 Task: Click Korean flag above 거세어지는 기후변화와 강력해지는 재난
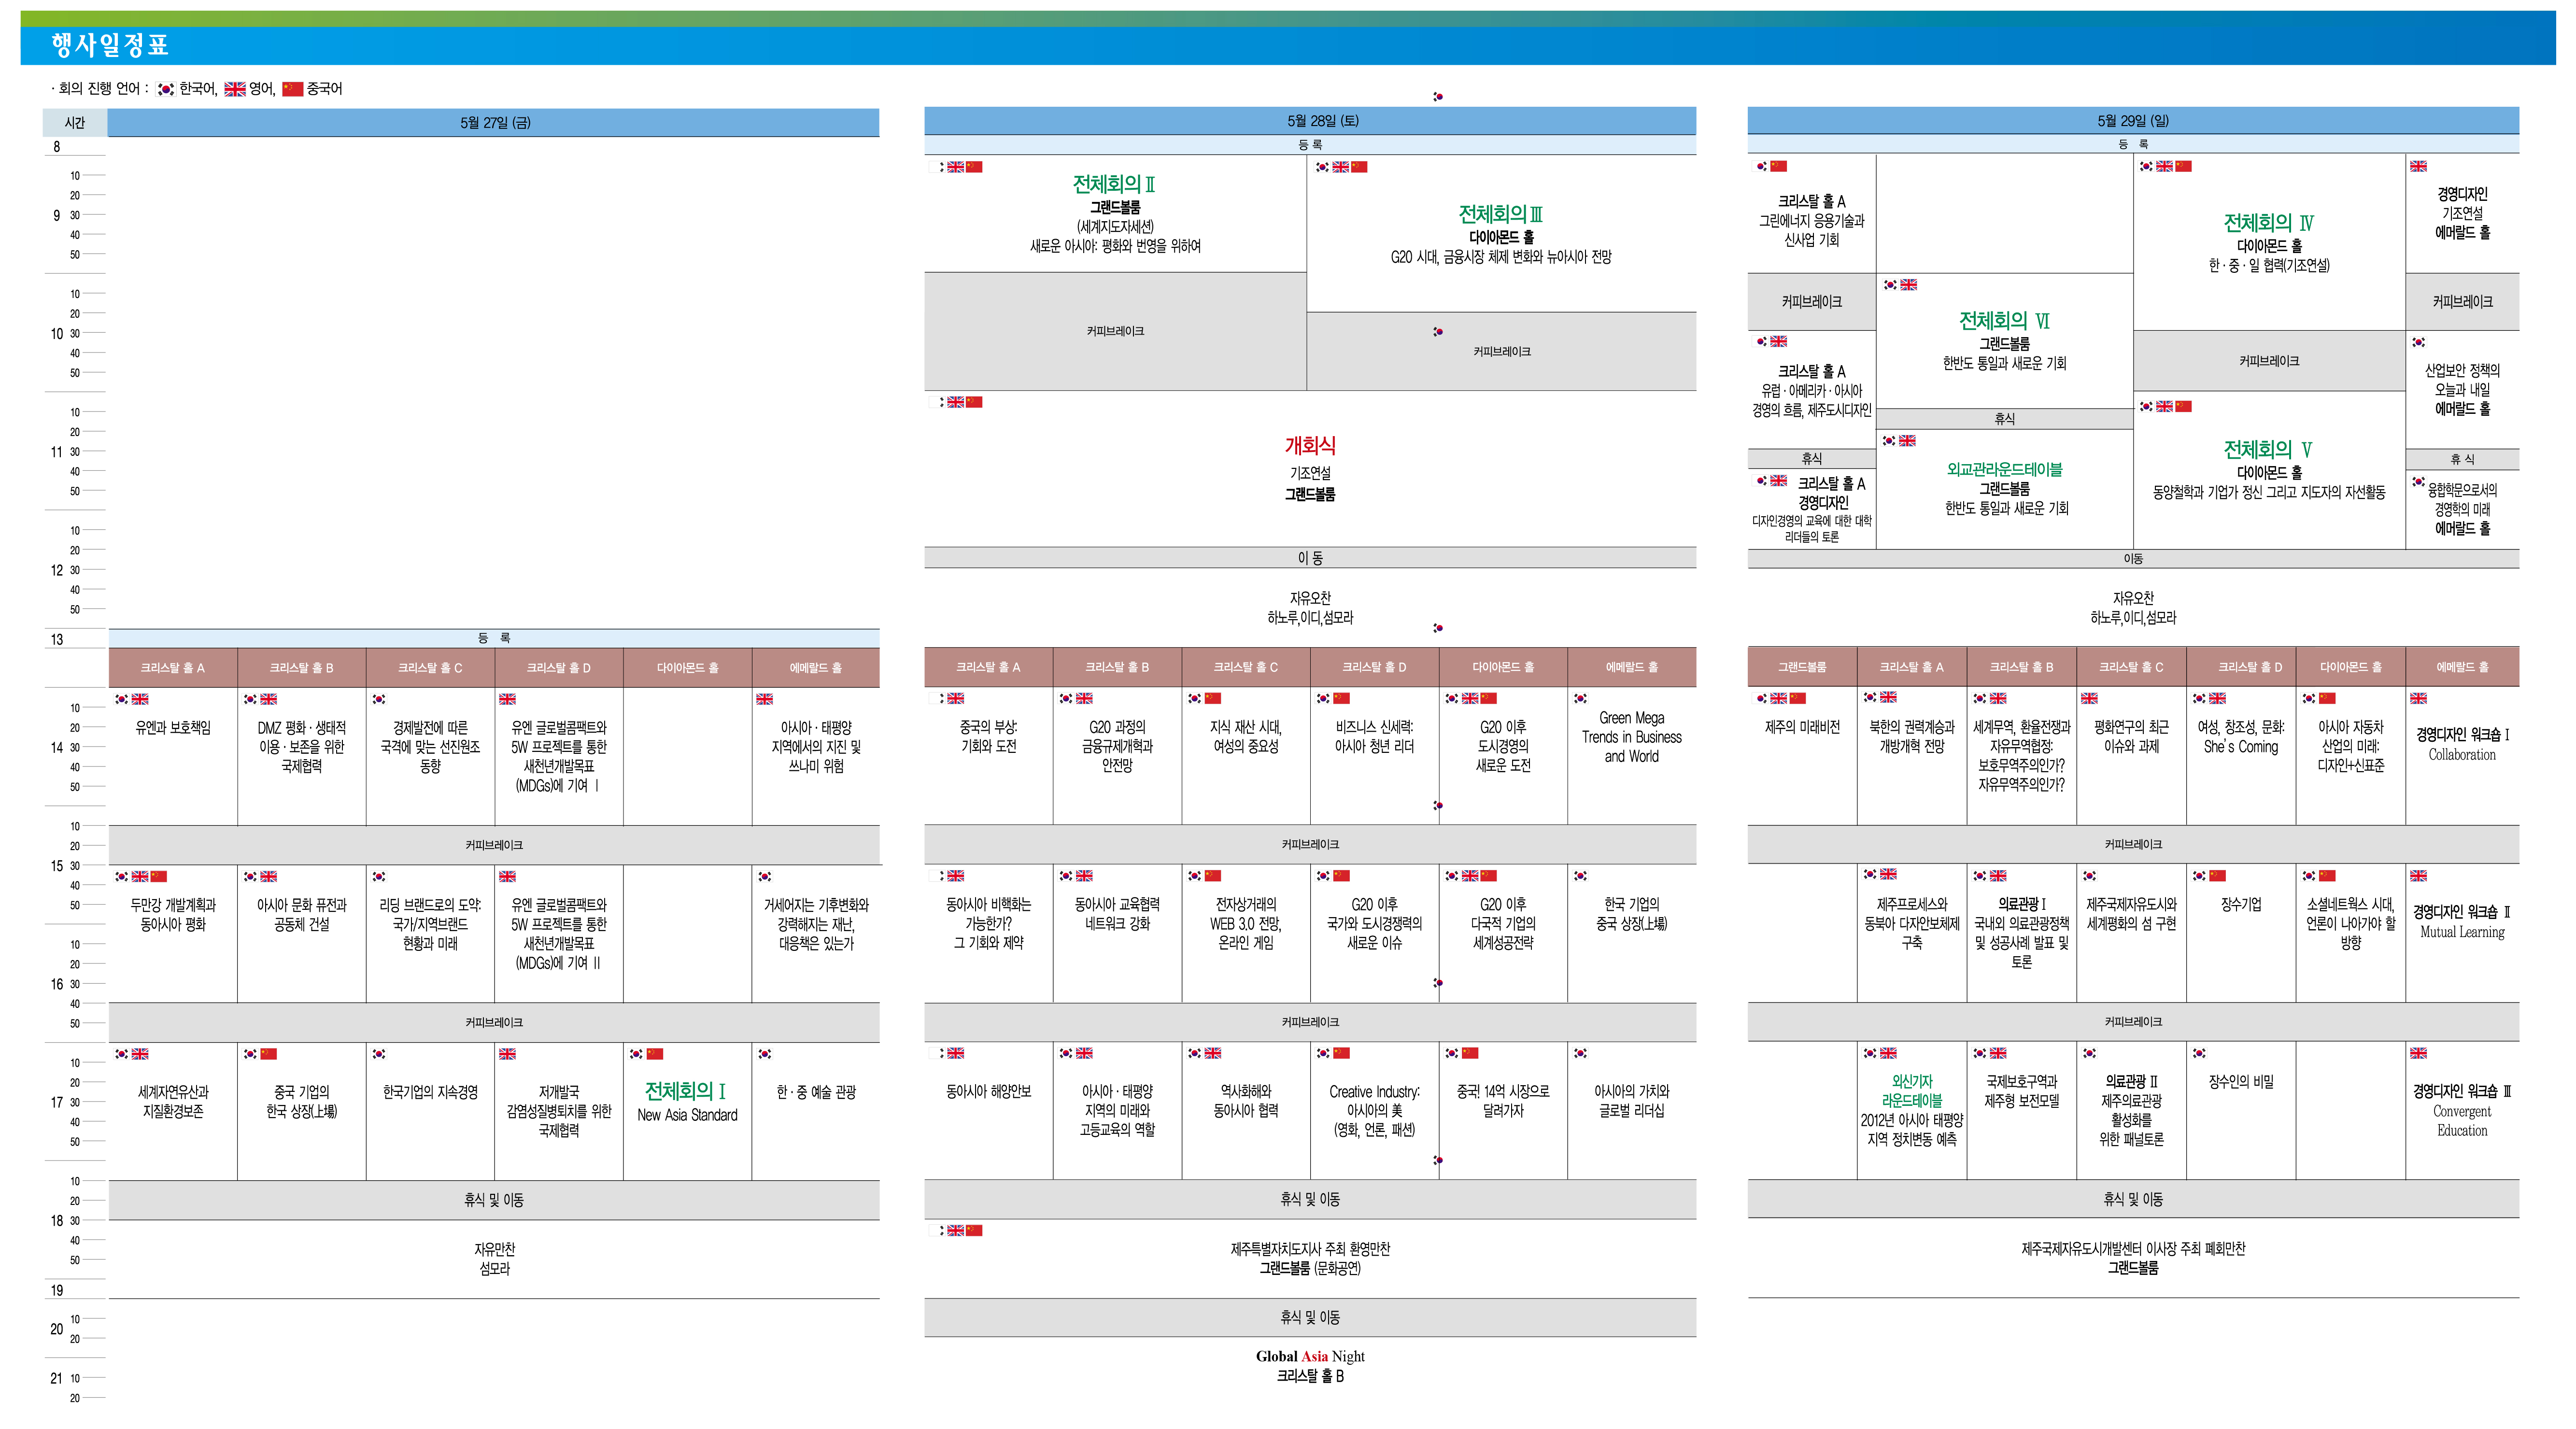[x=765, y=877]
